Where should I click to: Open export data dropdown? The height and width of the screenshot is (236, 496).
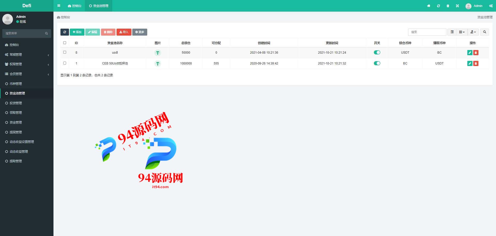473,32
